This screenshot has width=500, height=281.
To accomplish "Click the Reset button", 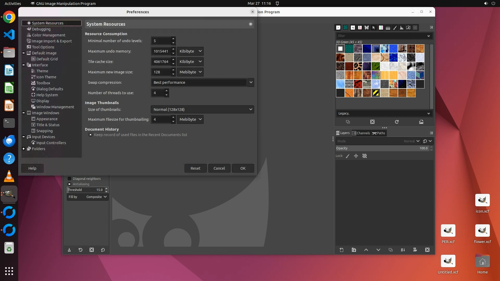I will click(x=195, y=168).
